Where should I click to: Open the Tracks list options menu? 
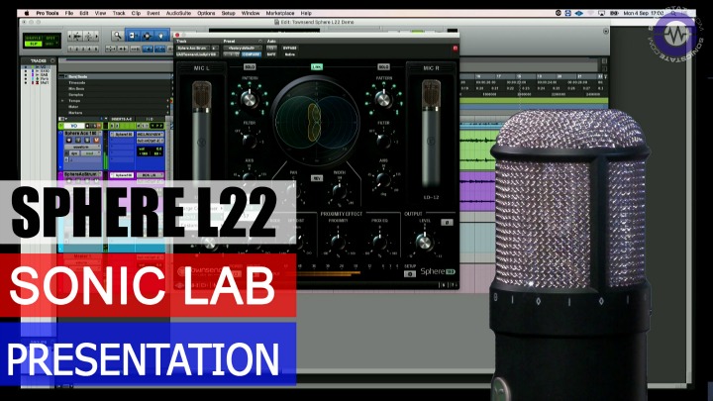click(x=52, y=60)
